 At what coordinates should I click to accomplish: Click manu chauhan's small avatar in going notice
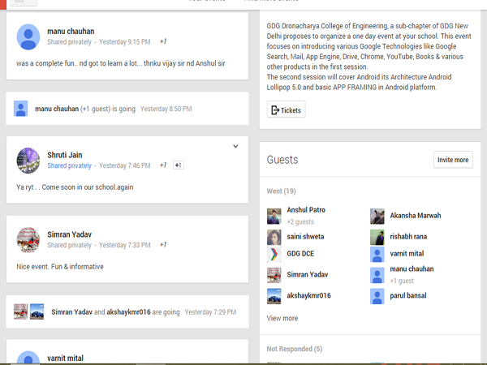point(21,109)
